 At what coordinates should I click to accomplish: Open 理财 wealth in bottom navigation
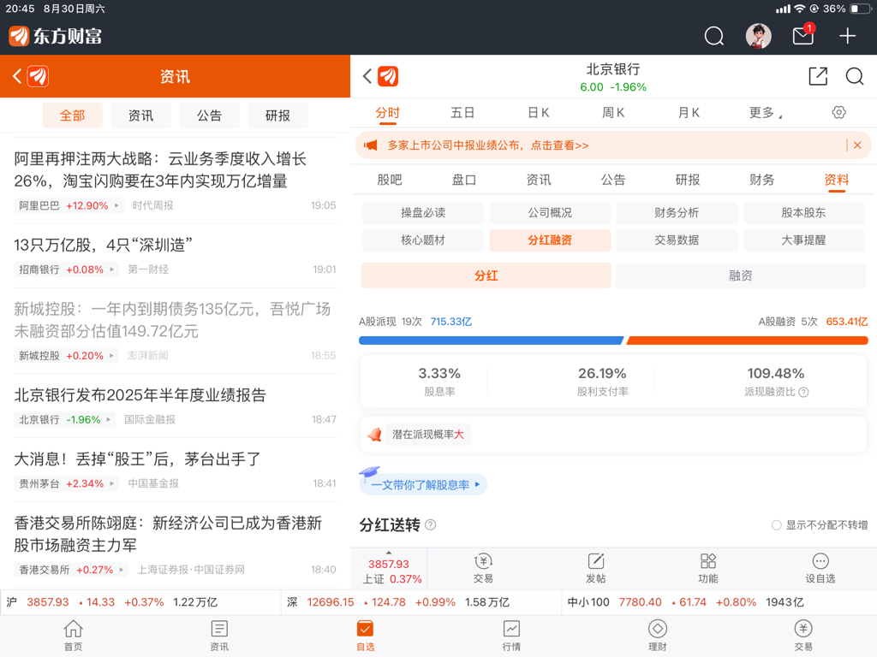(x=657, y=636)
